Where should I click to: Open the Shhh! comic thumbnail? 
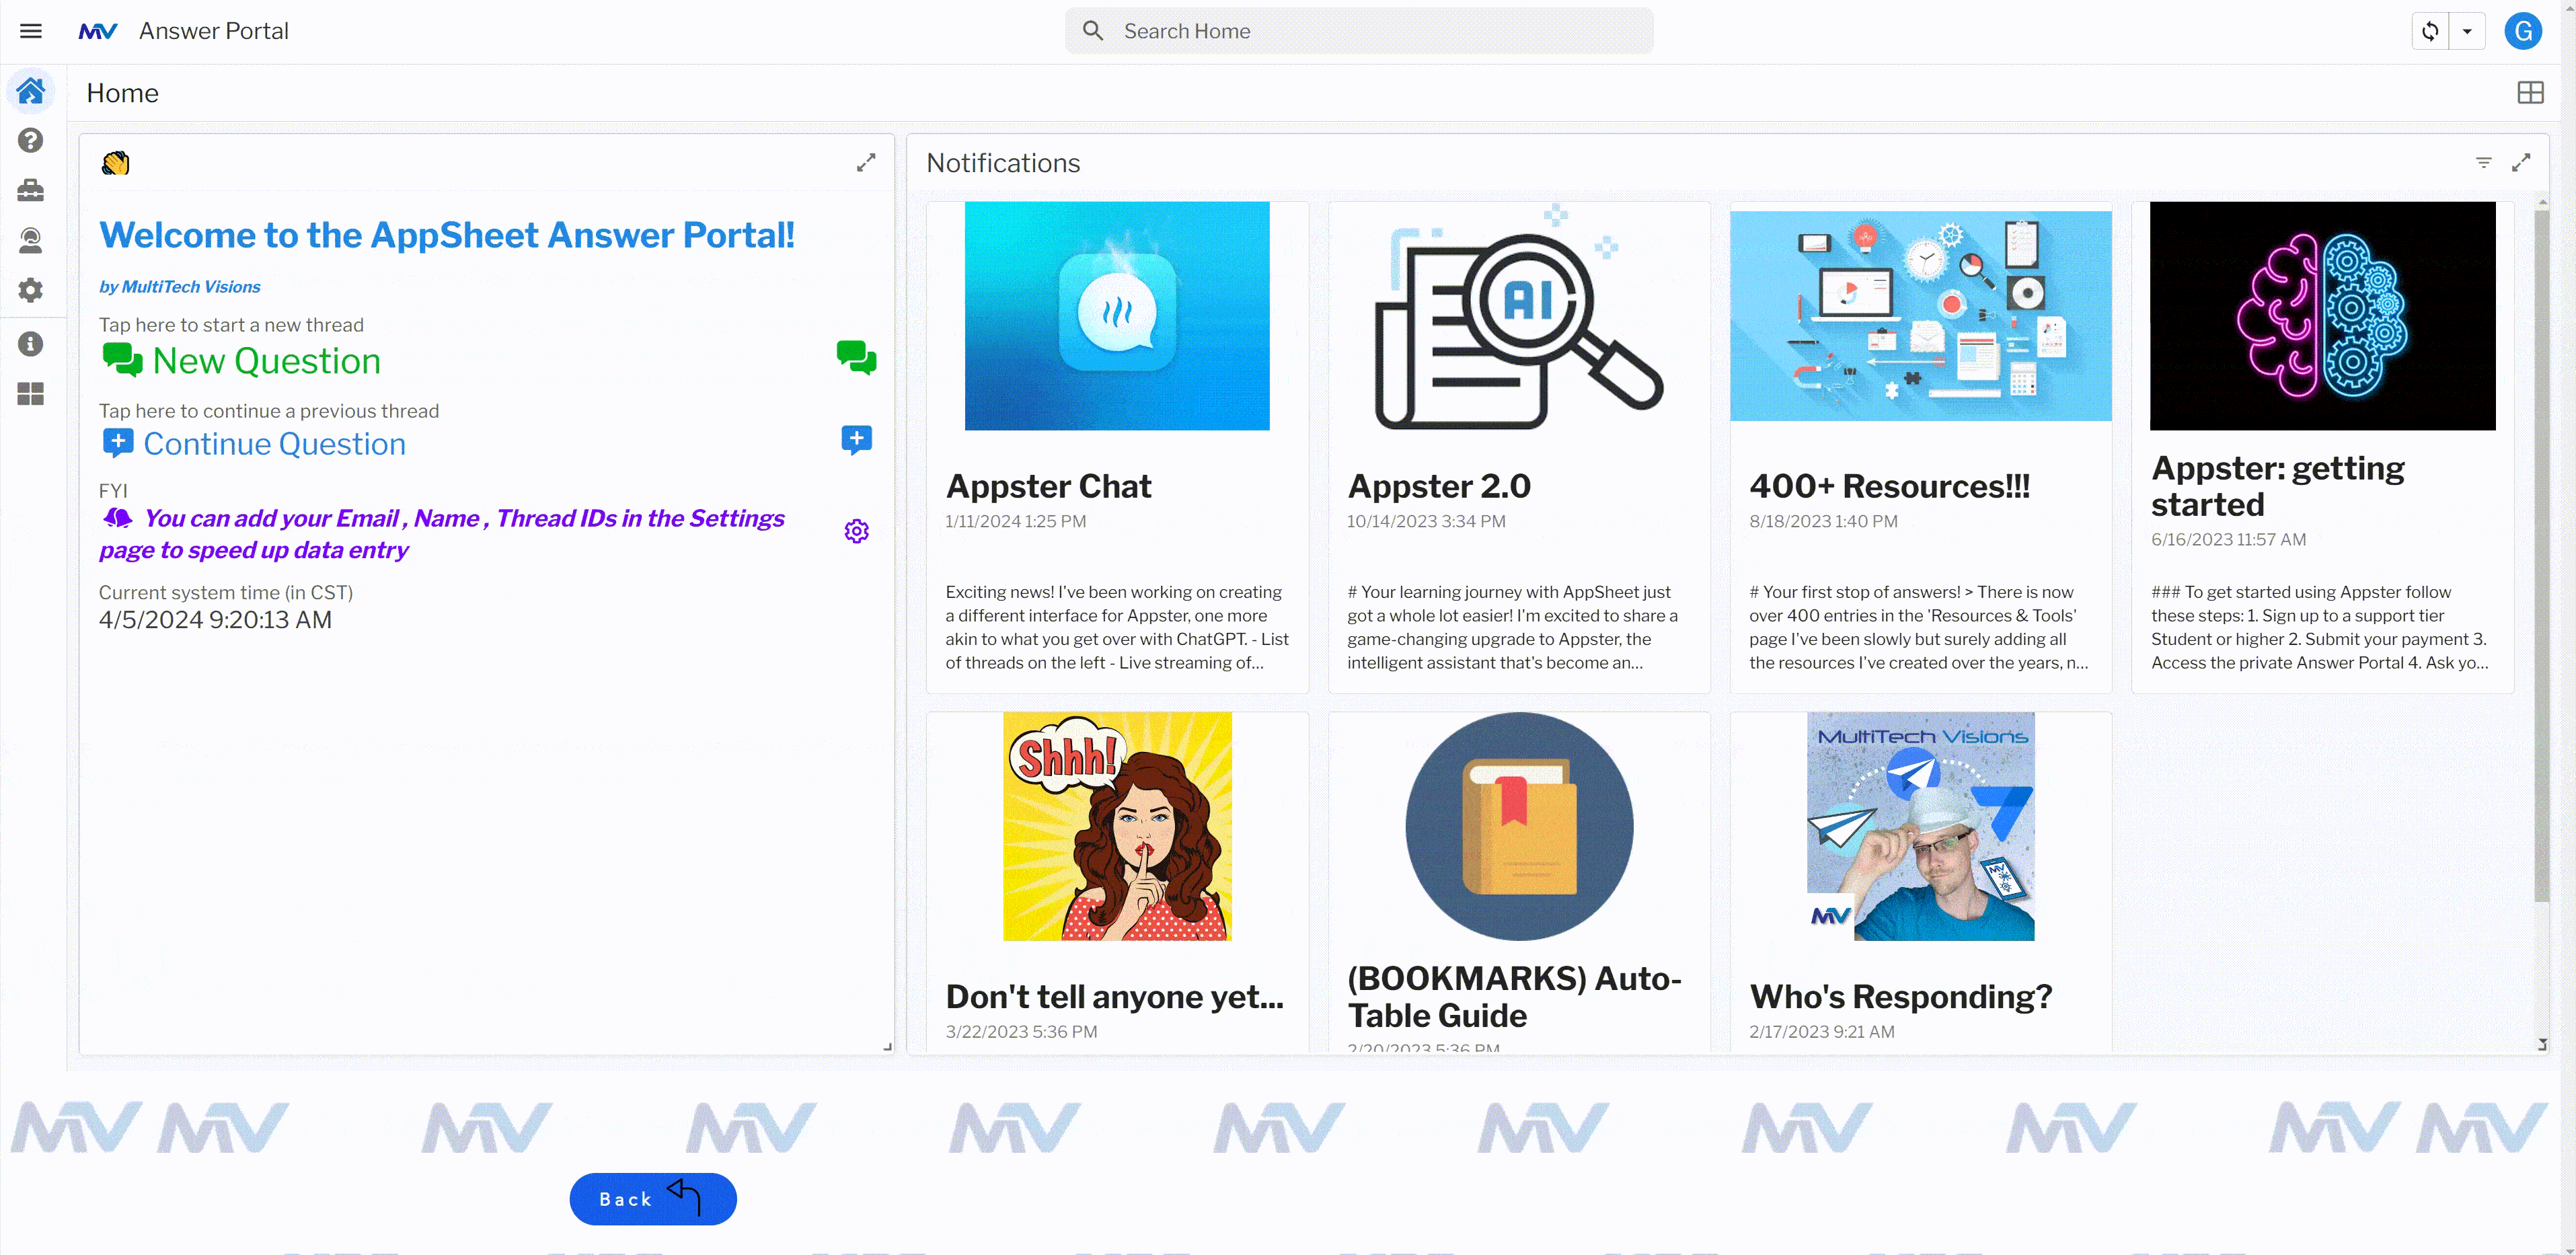1117,826
